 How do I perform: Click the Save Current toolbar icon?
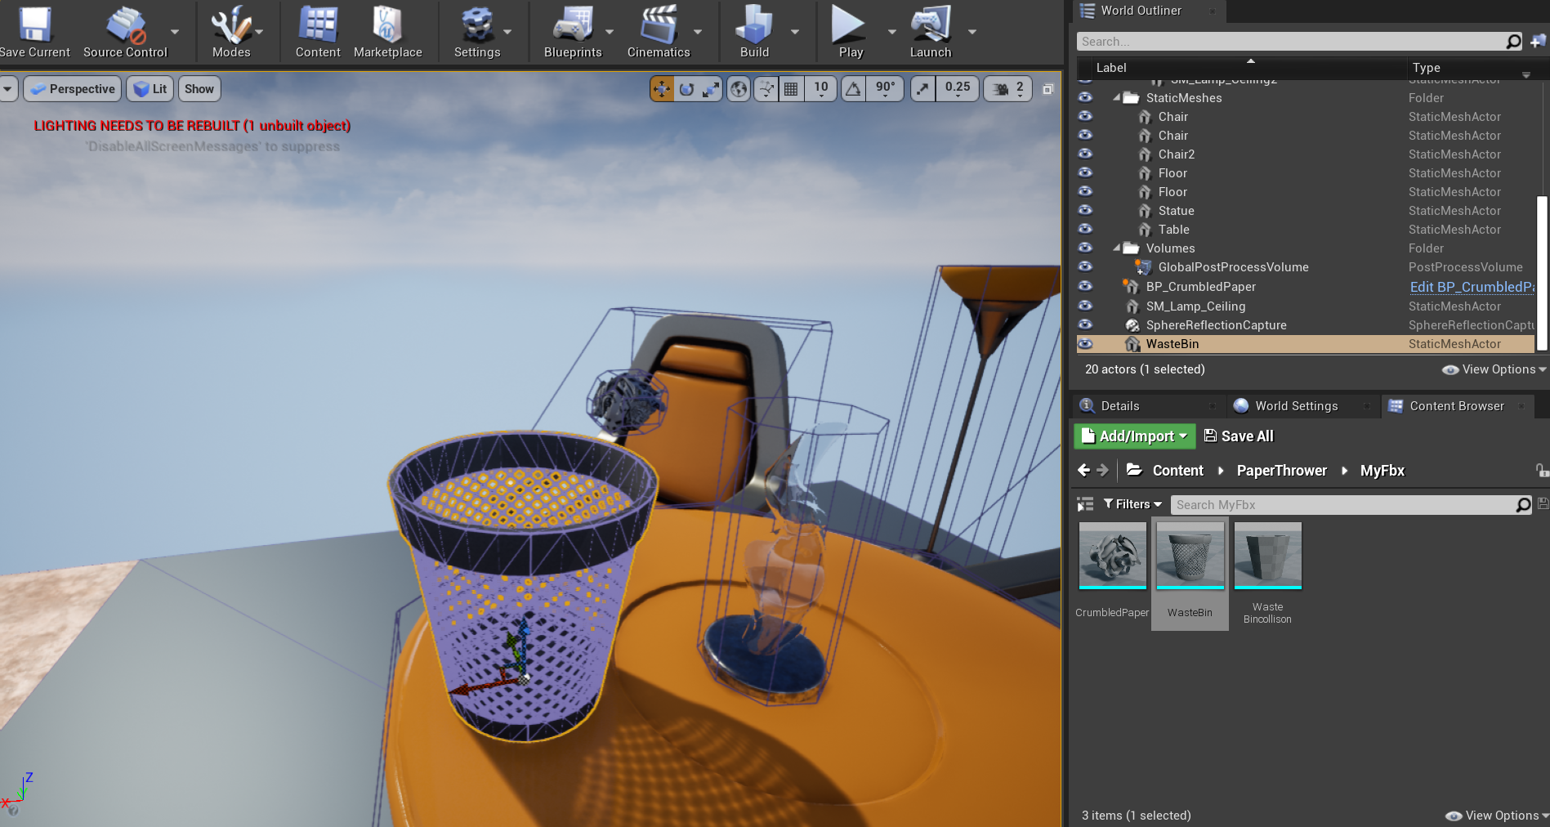[35, 32]
